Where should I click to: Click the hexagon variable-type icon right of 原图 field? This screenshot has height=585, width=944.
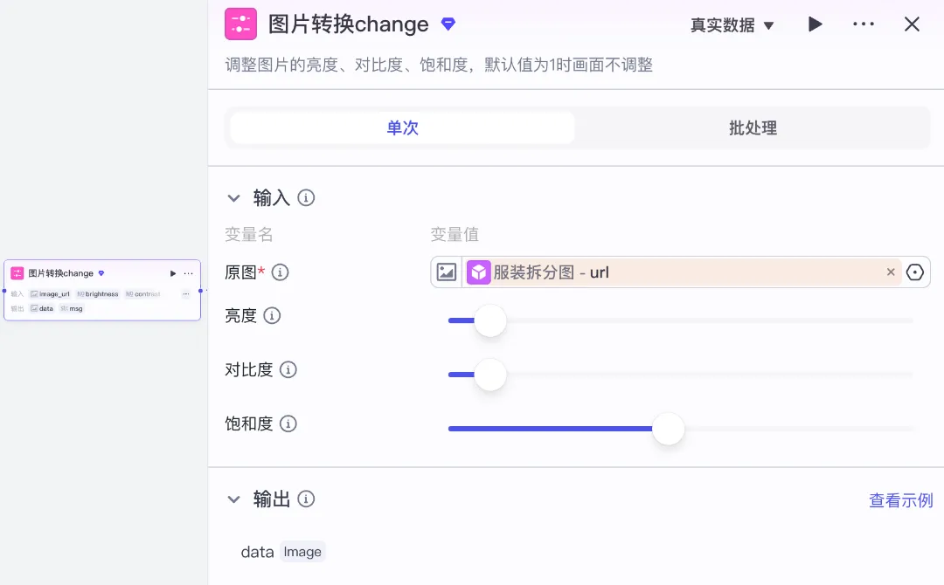[915, 272]
